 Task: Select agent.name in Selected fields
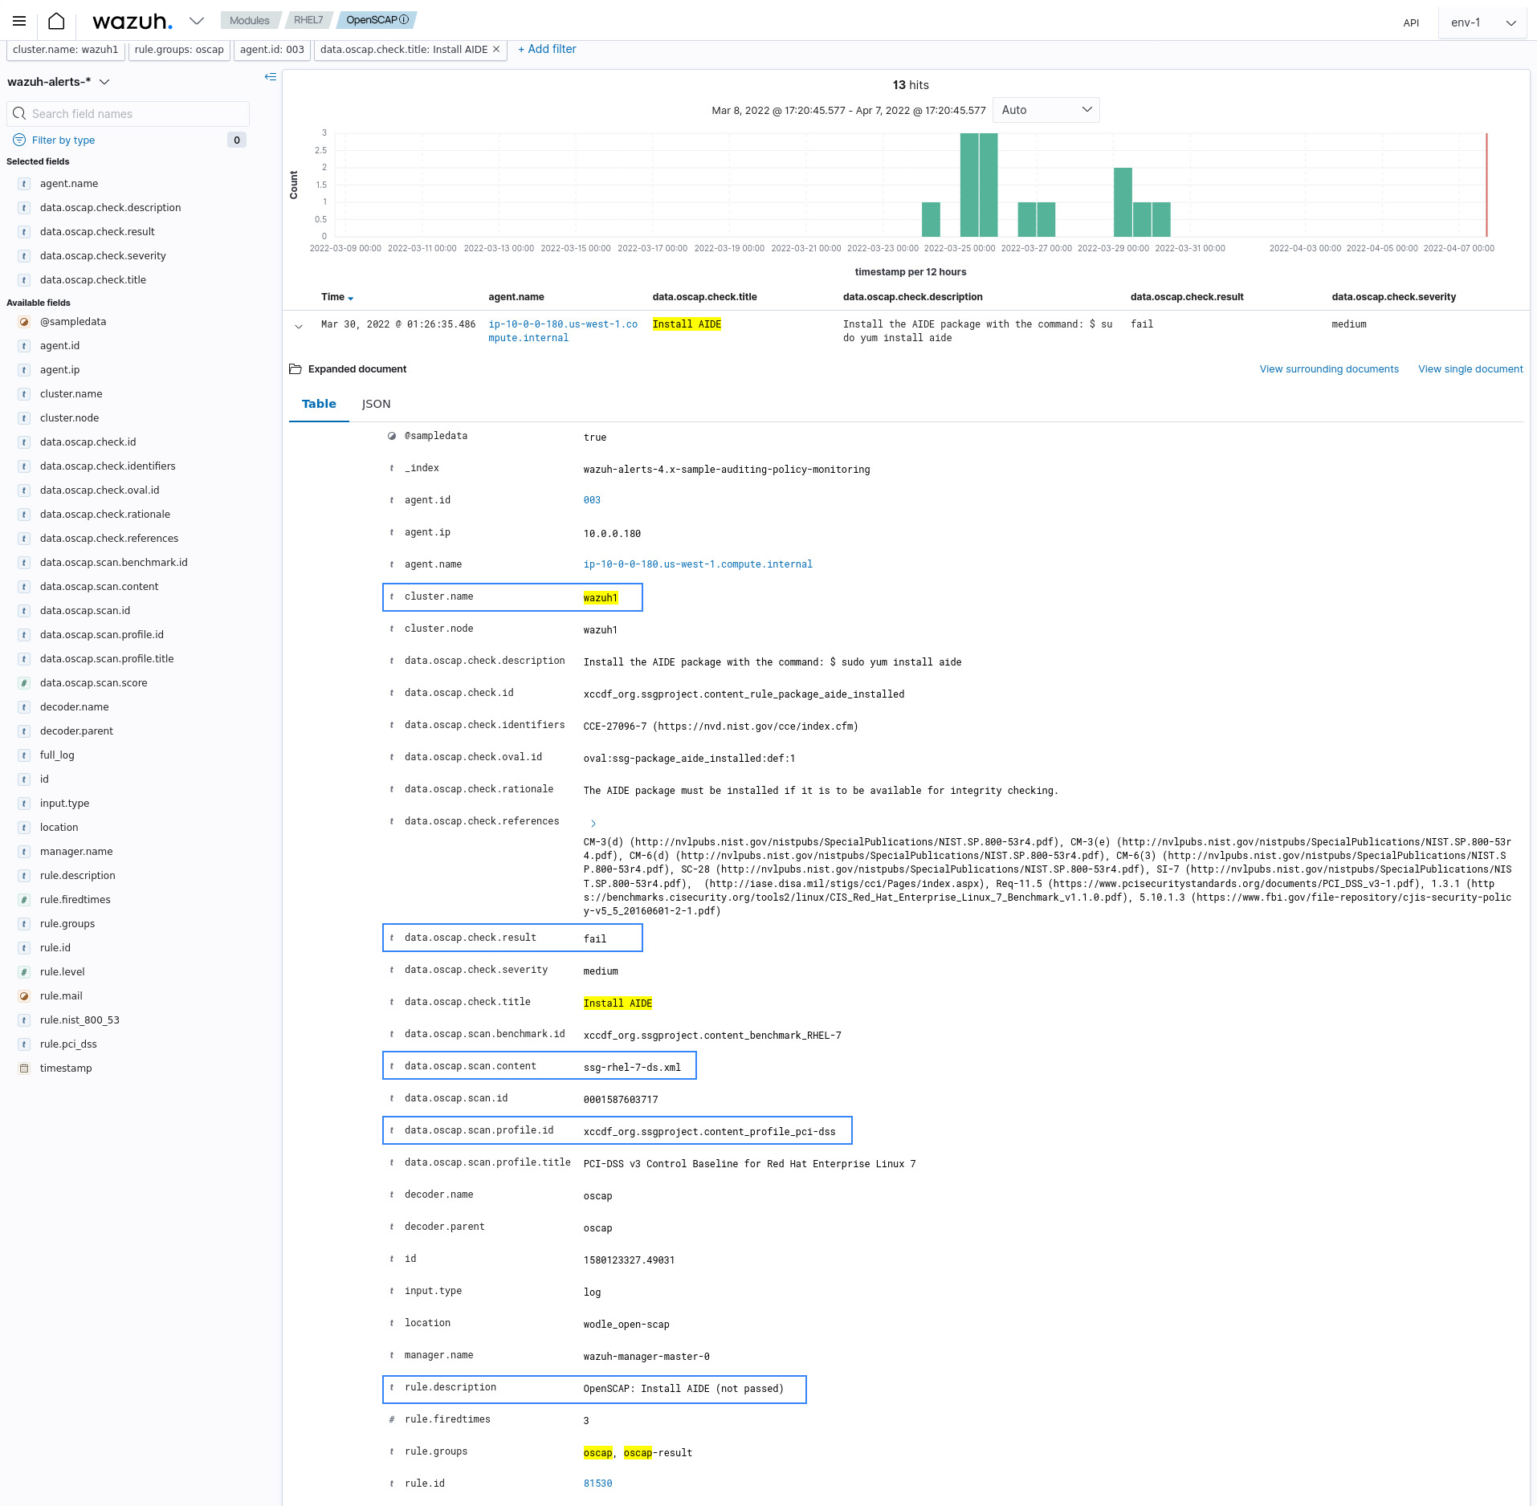coord(69,184)
